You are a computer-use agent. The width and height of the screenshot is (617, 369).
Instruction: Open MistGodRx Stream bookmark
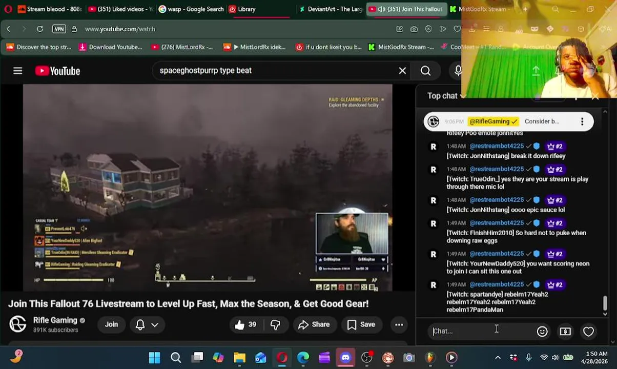pos(401,47)
